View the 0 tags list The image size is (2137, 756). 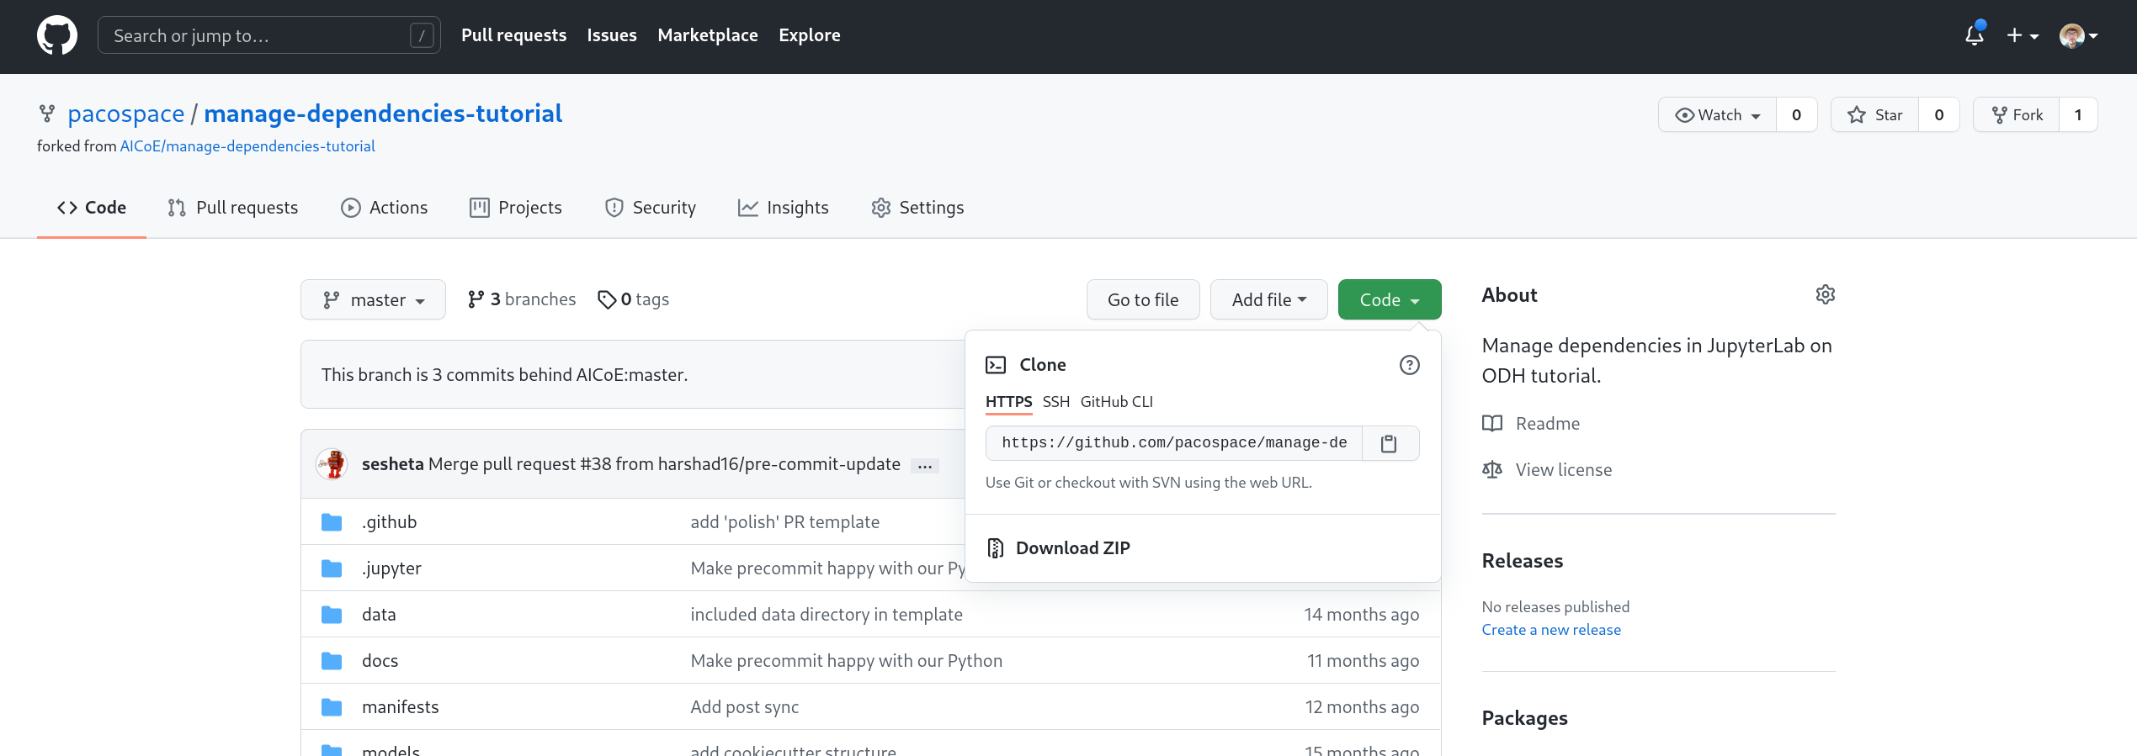coord(633,299)
